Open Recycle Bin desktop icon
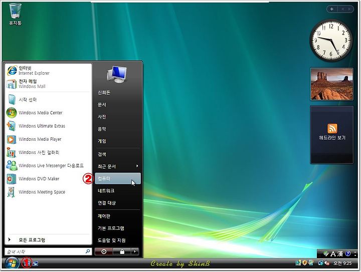The image size is (361, 272). (x=16, y=14)
